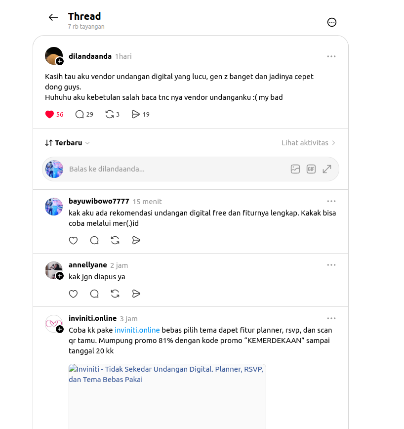Repost annellyane's reply
The height and width of the screenshot is (429, 404).
point(115,294)
